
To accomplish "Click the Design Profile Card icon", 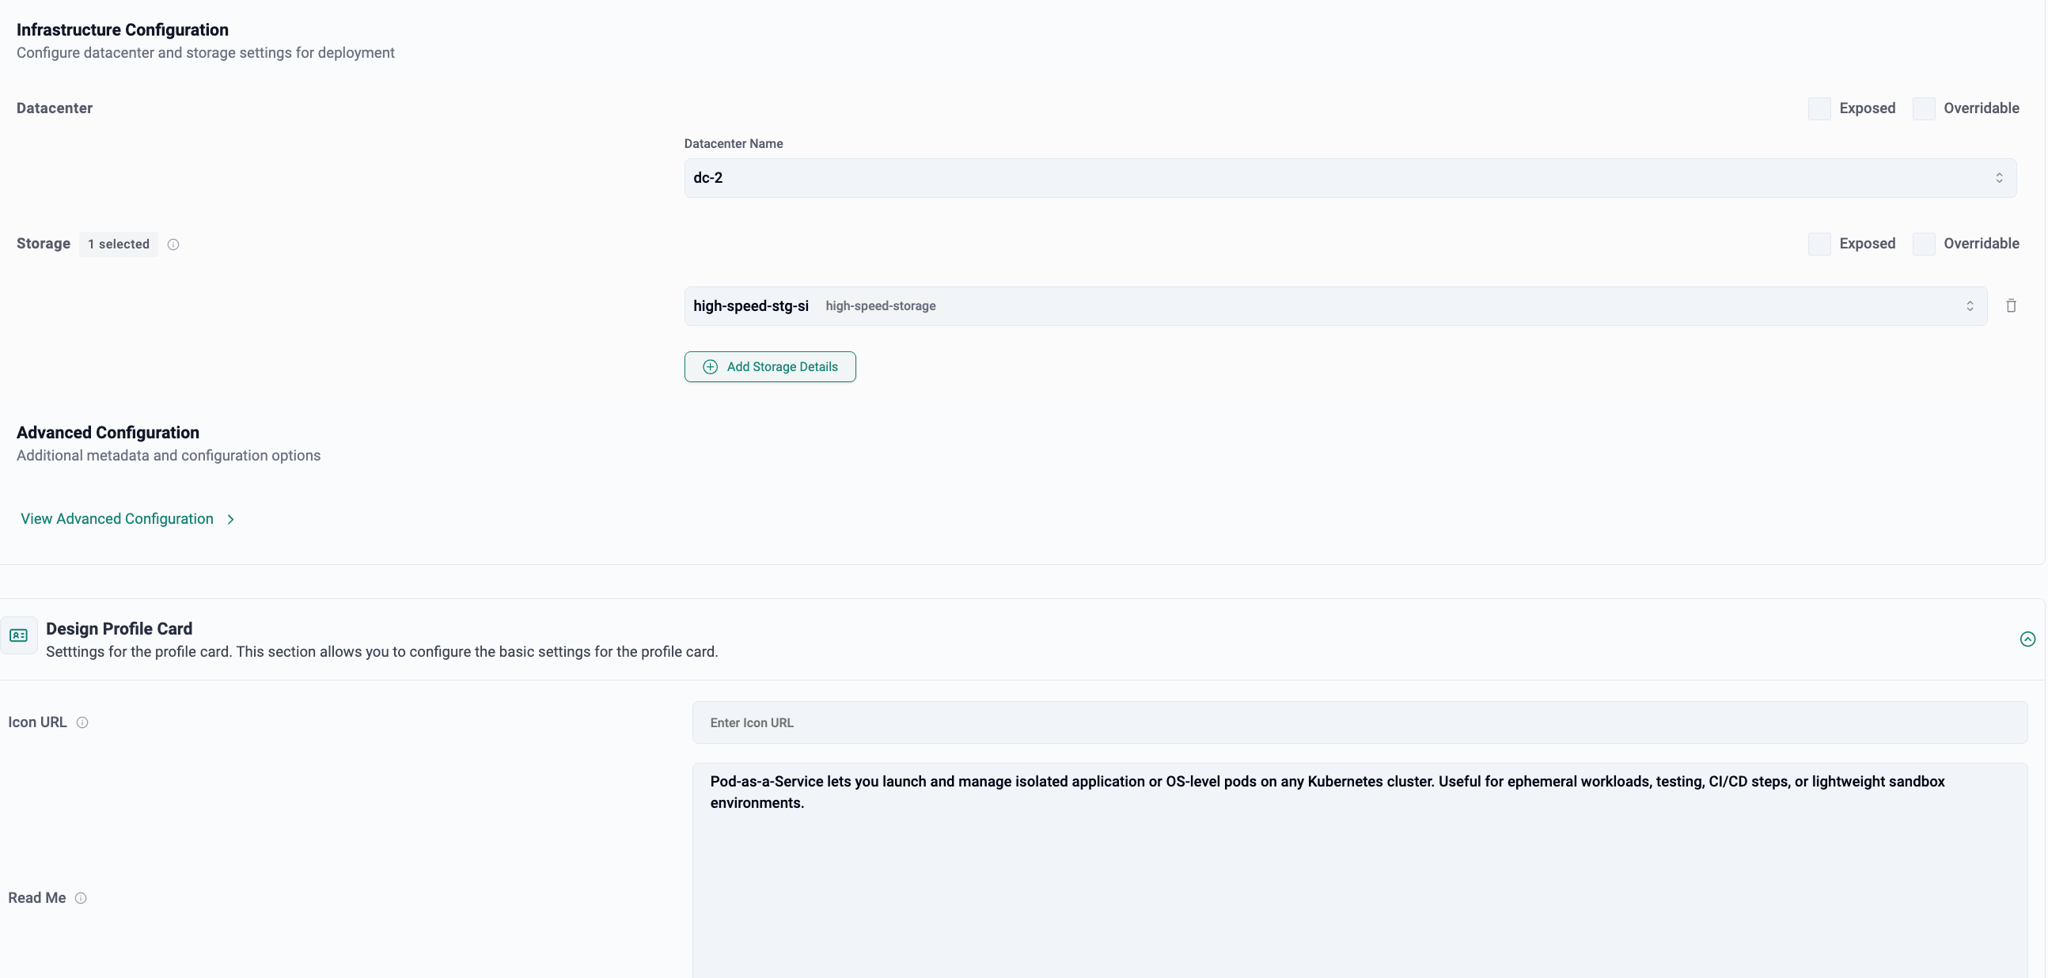I will 19,635.
